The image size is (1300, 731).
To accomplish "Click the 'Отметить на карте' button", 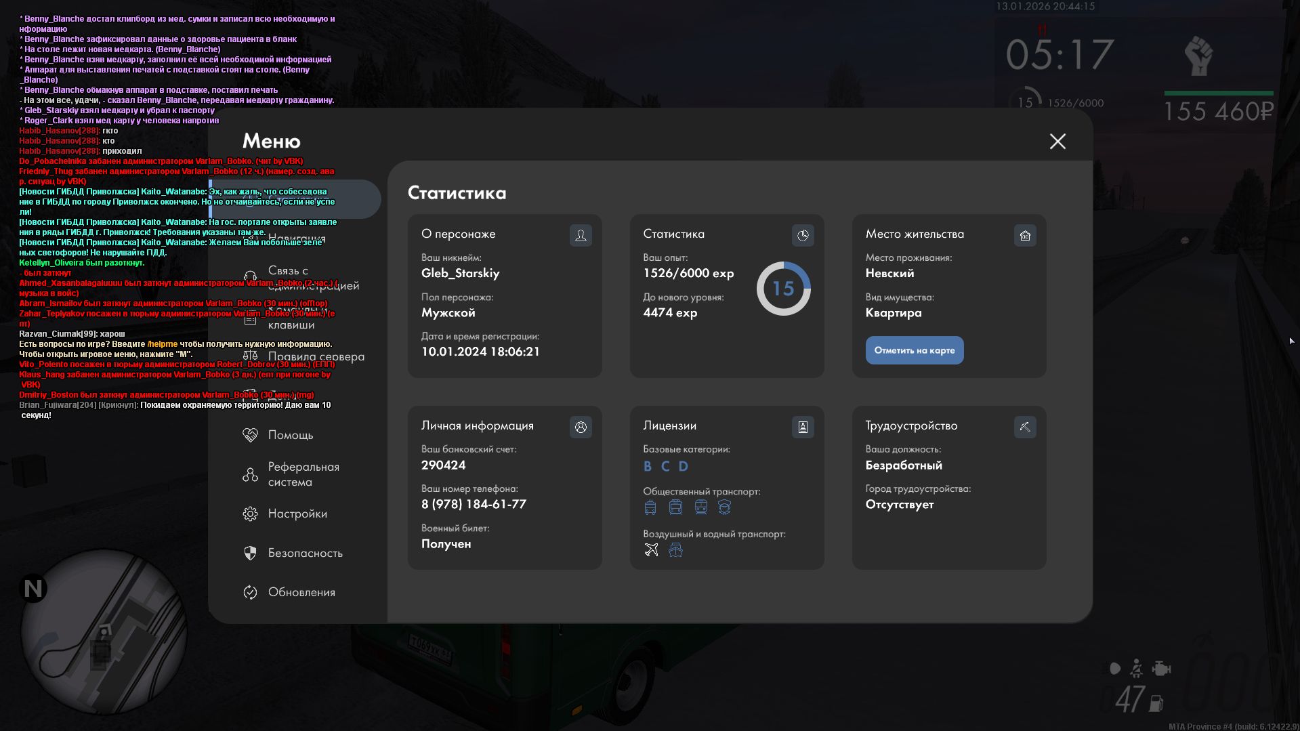I will [914, 350].
